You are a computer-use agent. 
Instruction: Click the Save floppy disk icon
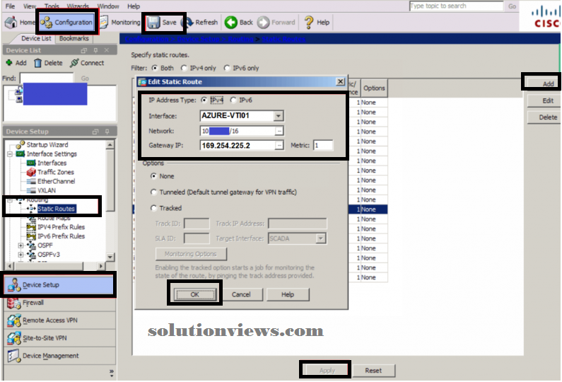point(153,23)
